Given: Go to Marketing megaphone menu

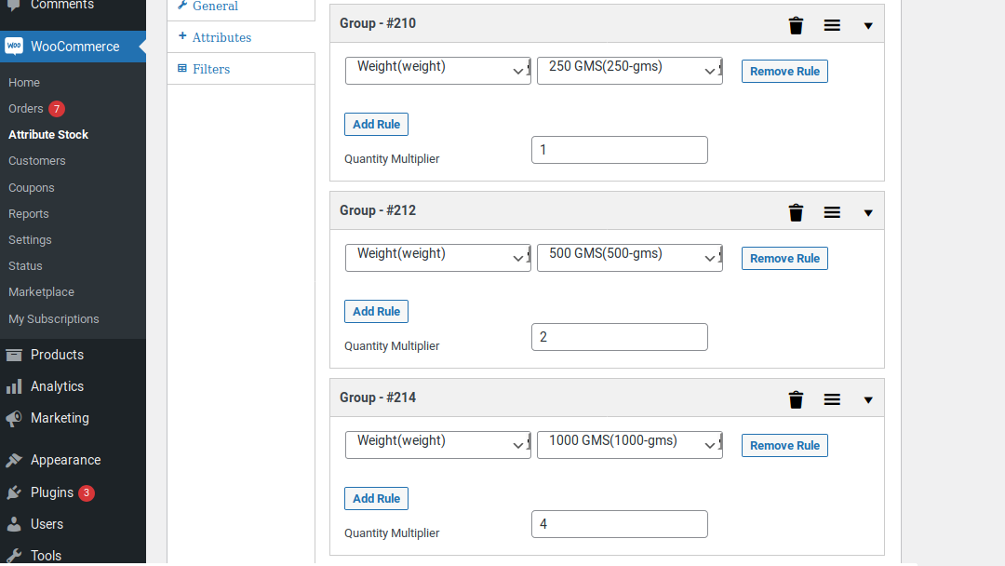Looking at the screenshot, I should pyautogui.click(x=14, y=419).
